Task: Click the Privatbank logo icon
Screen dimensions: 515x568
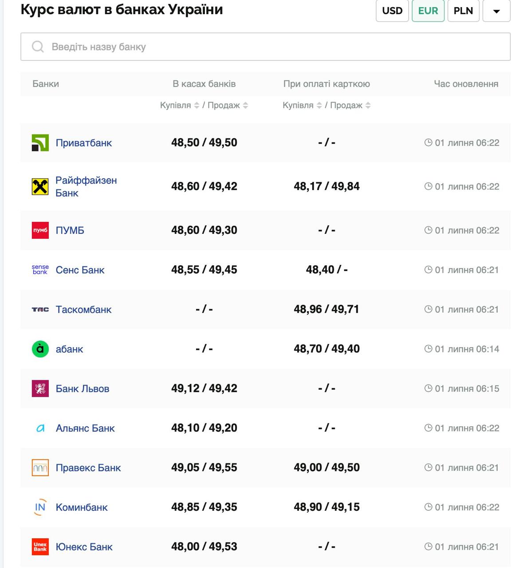Action: 40,143
